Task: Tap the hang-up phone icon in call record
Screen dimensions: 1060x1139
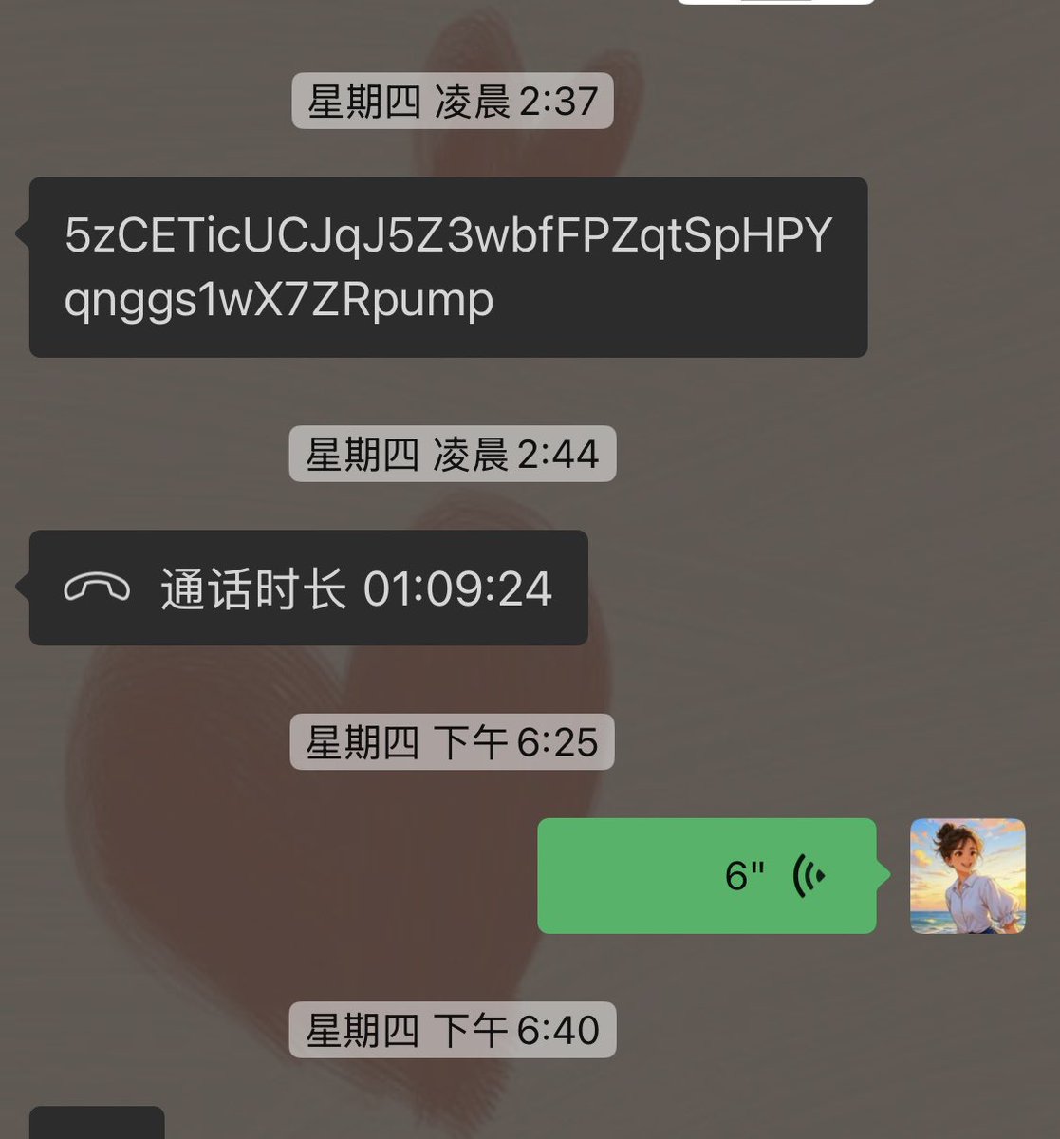Action: click(x=97, y=588)
